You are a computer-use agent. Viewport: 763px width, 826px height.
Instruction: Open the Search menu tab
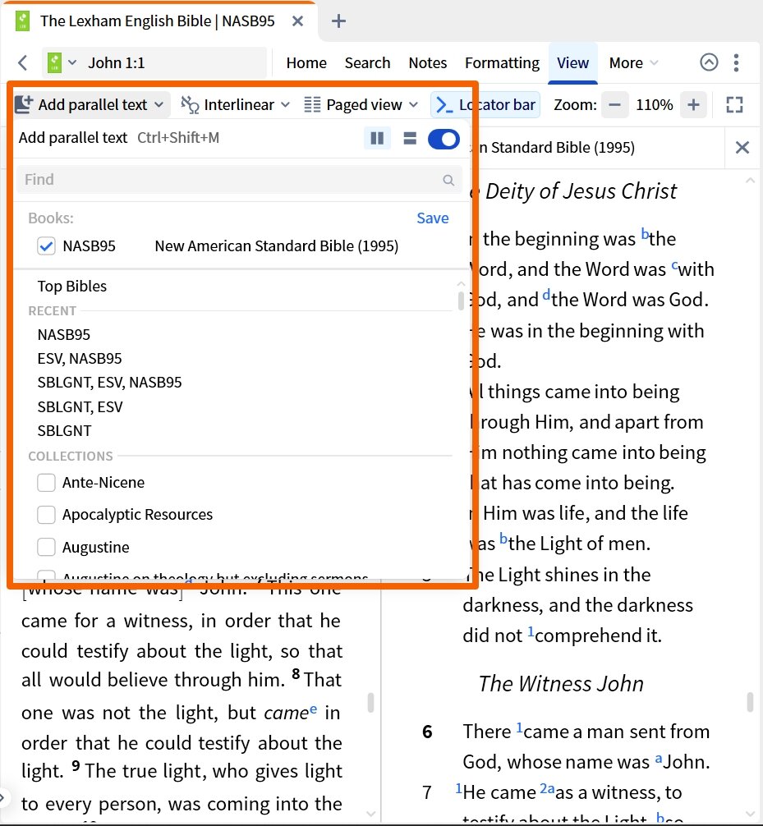367,62
